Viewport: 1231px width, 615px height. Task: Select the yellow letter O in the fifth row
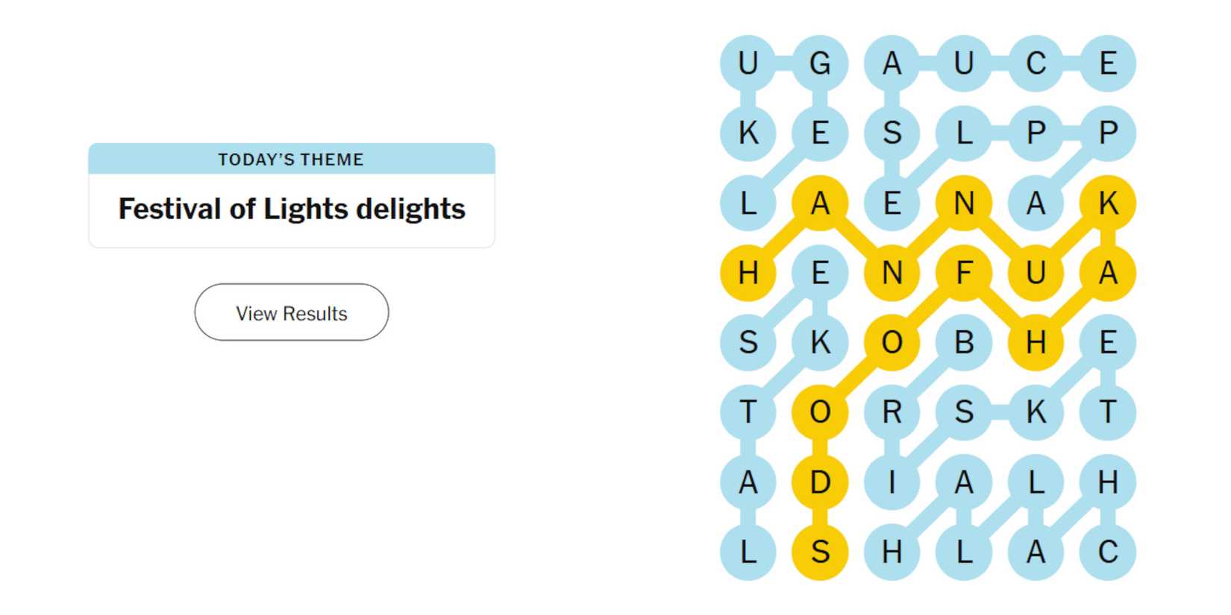coord(892,342)
